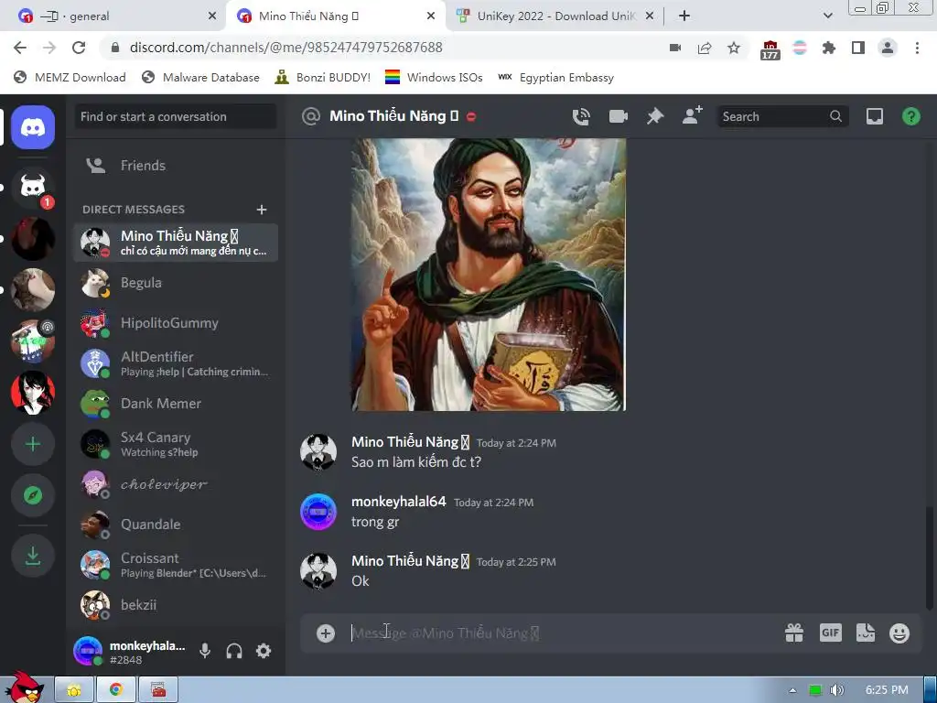Image resolution: width=937 pixels, height=703 pixels.
Task: Open Chrome three-dot menu
Action: coord(917,48)
